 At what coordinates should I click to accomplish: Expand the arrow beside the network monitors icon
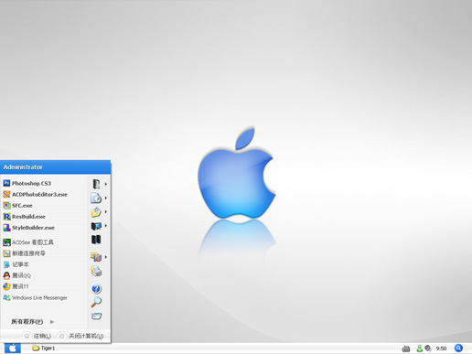tap(106, 226)
